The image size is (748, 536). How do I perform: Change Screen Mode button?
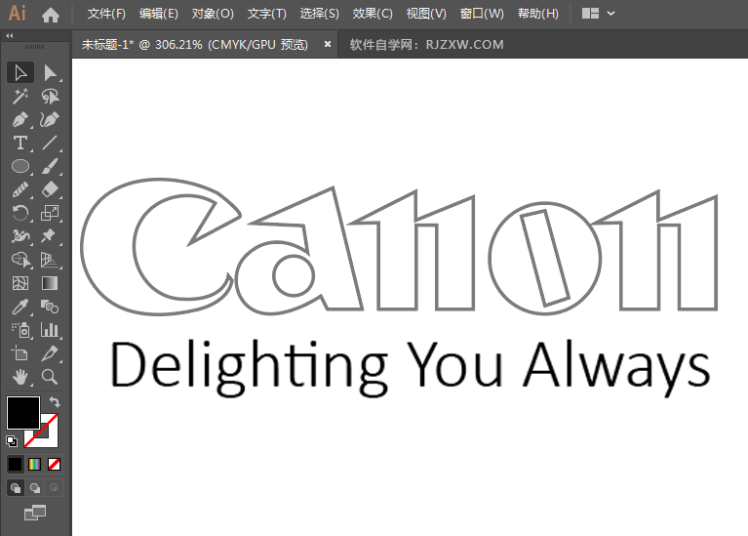(x=35, y=513)
